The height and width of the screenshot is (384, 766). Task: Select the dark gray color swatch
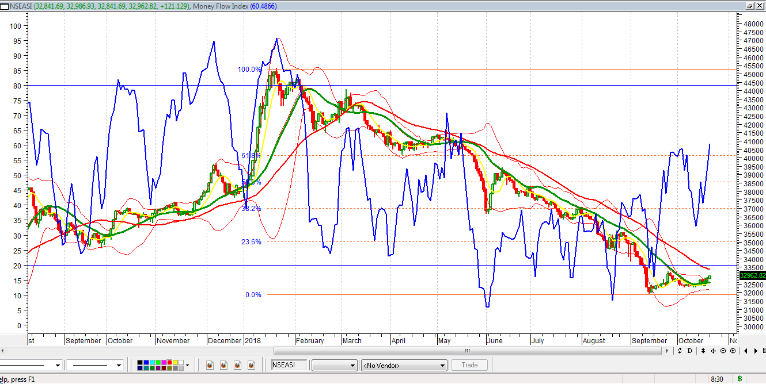click(x=175, y=368)
